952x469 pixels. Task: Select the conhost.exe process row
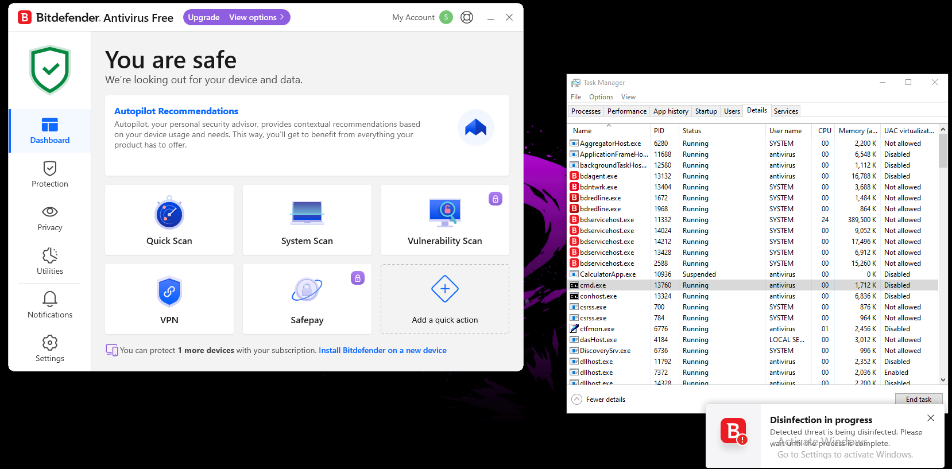[753, 296]
